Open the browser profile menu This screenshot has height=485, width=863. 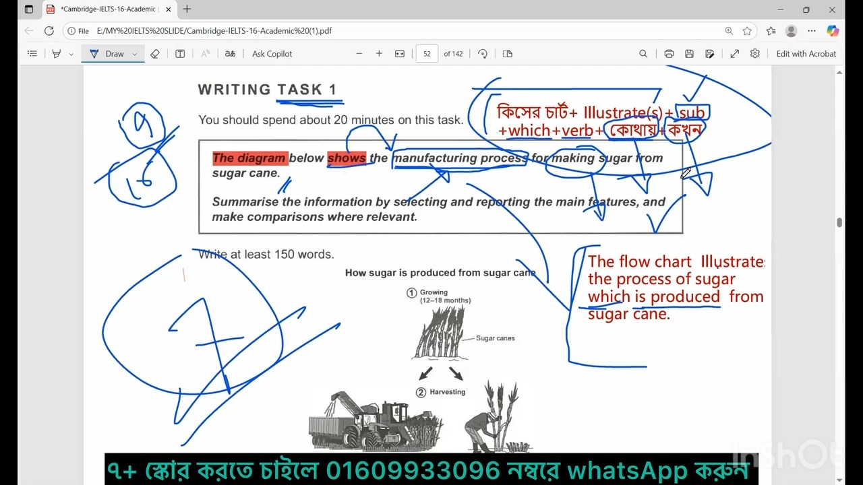[792, 31]
